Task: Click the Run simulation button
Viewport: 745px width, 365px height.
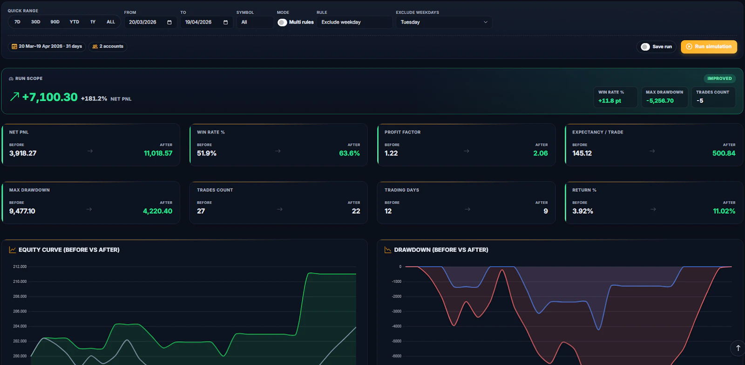Action: [x=709, y=47]
